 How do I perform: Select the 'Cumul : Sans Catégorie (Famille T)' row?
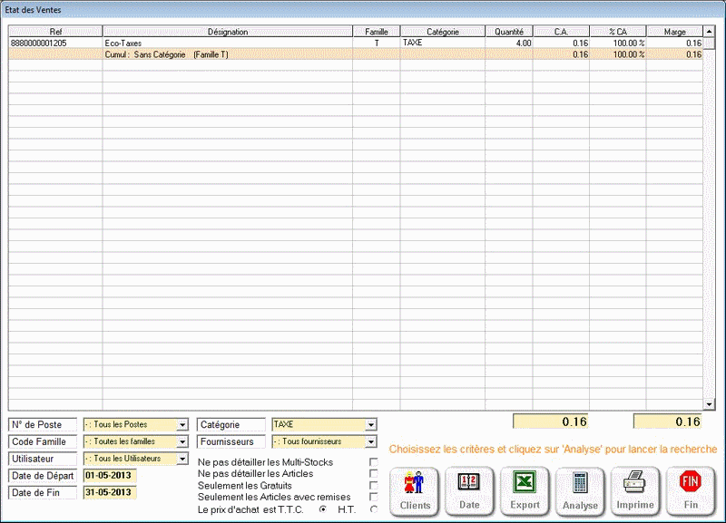[x=356, y=54]
